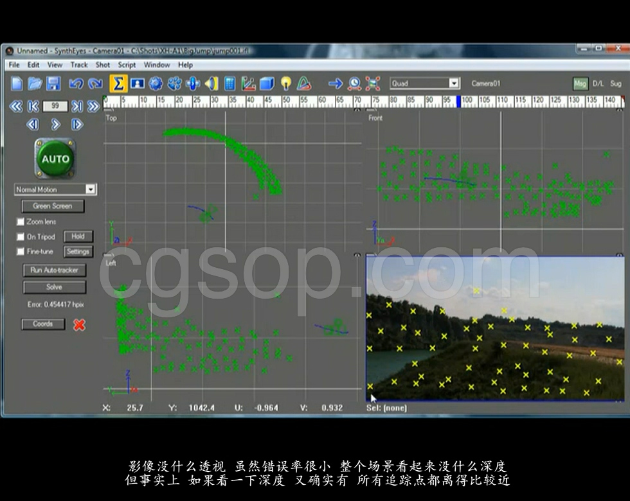Jump back with double left arrows
The height and width of the screenshot is (501, 630).
click(x=16, y=107)
